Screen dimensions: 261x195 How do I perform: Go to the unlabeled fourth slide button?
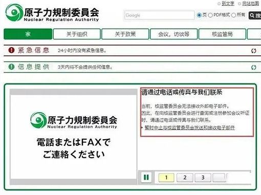tap(219, 178)
